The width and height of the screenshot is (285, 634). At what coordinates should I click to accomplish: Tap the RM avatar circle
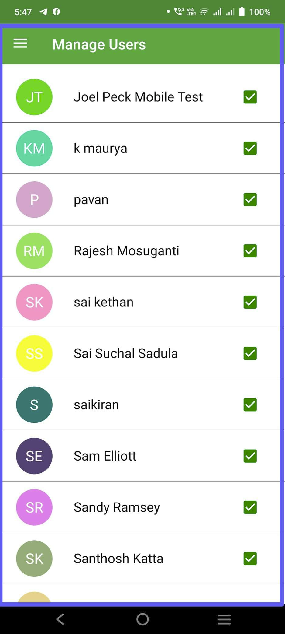tap(34, 251)
